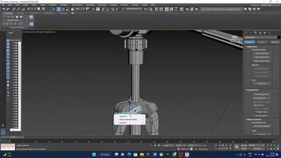Screen dimensions: 281x158
Task: Click the taskbar Search box
Action: pos(105,154)
